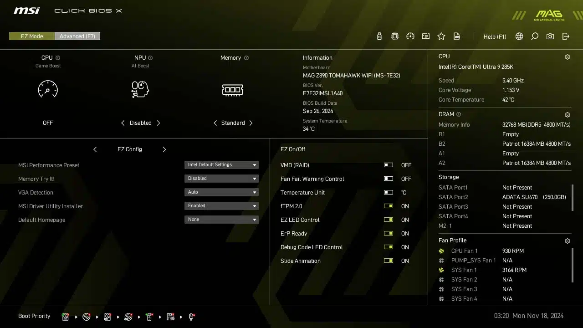
Task: Click the Intel(R) Core(TM) Ultra 9 285K text
Action: click(476, 67)
